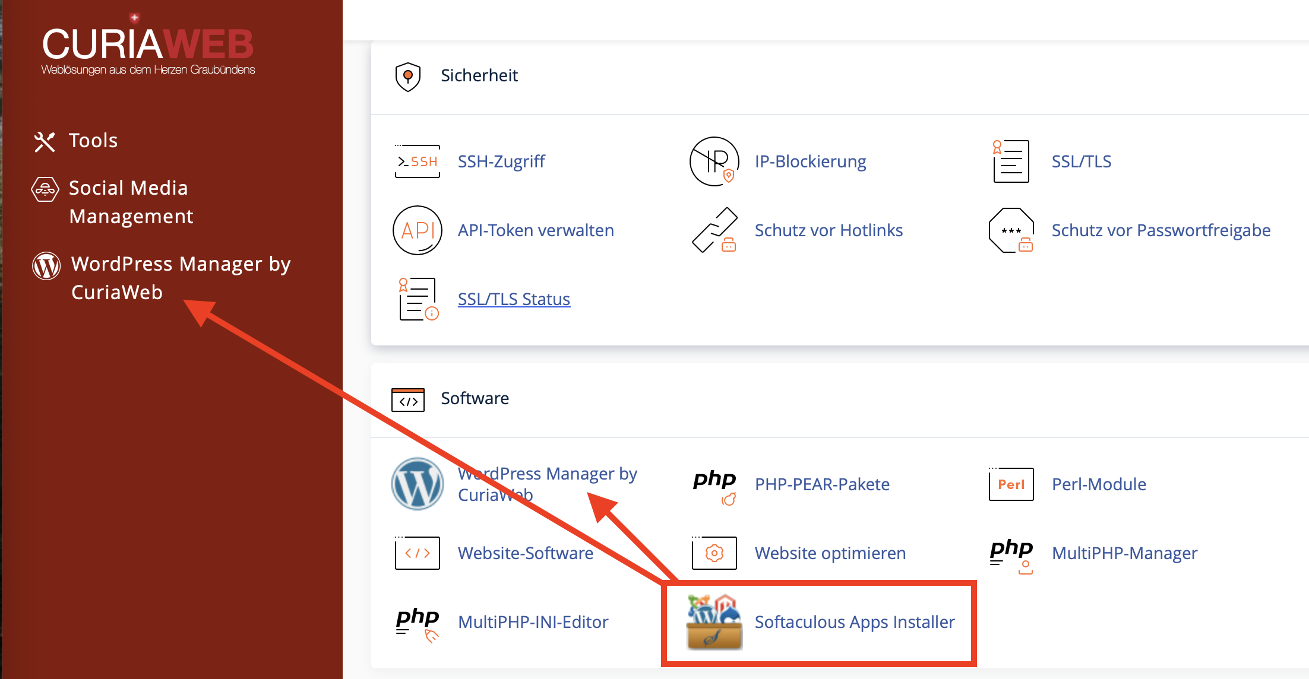Click the MultiPHP-Manager php icon
Viewport: 1309px width, 679px height.
[1011, 556]
